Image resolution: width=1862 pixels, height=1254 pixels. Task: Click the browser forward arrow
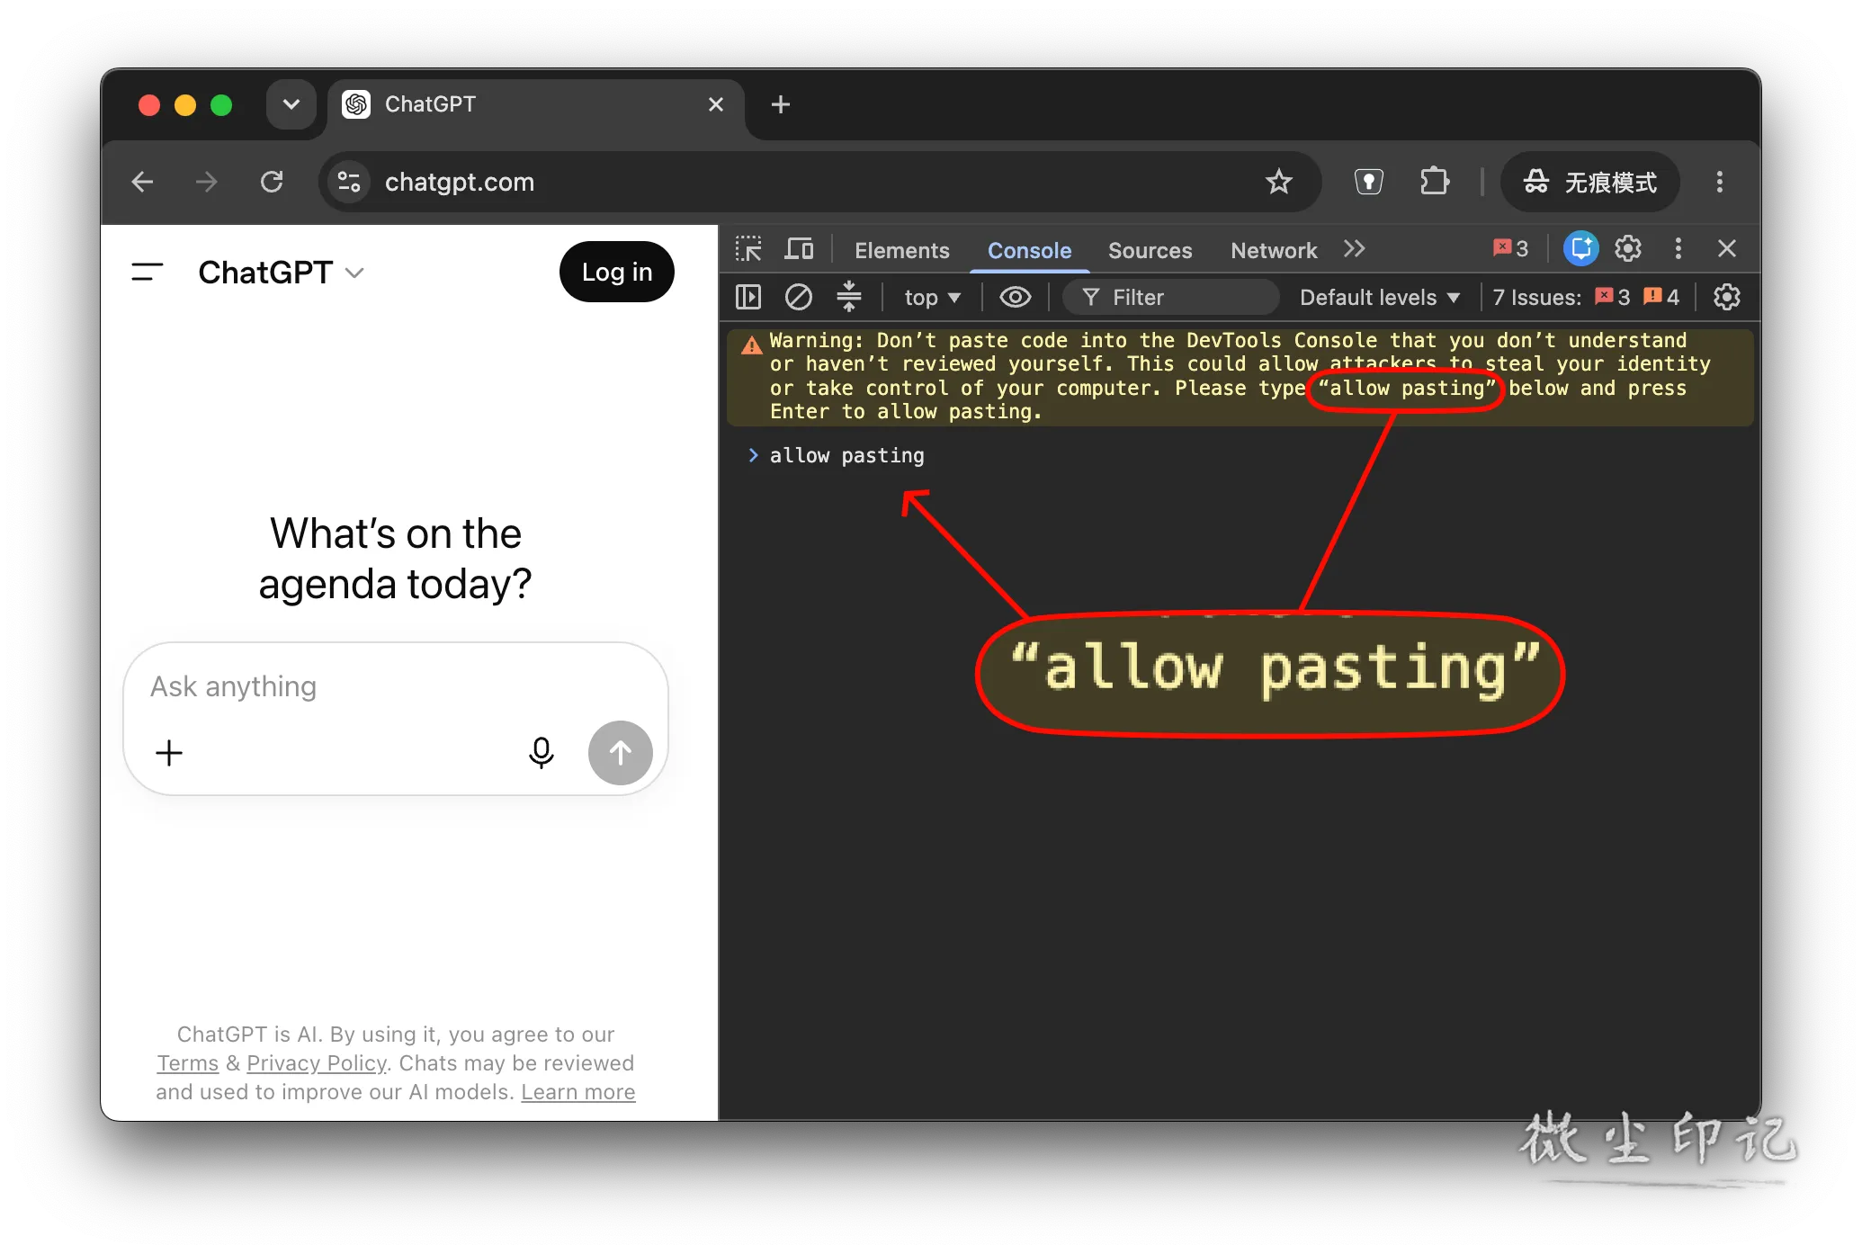(207, 183)
